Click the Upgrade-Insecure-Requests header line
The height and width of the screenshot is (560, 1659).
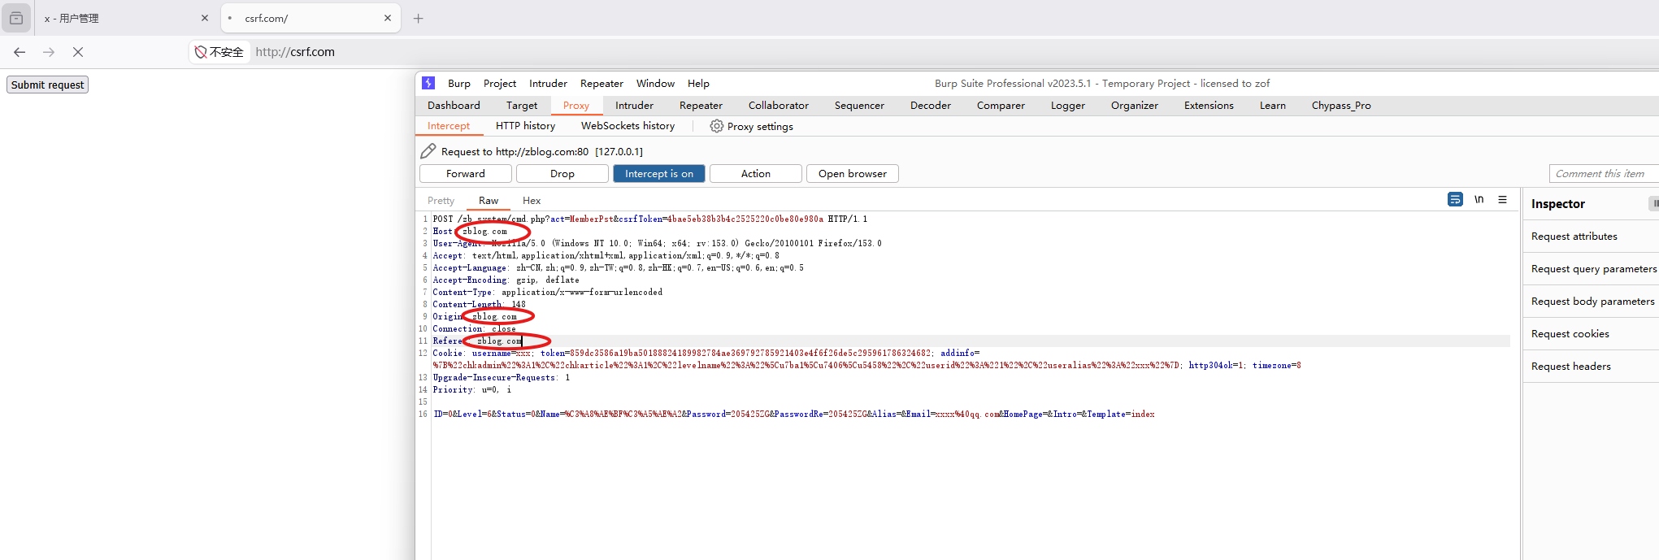[x=502, y=378]
